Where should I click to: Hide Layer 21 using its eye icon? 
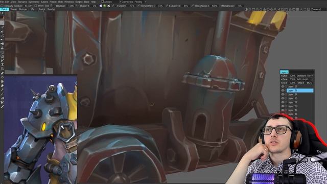(283, 102)
